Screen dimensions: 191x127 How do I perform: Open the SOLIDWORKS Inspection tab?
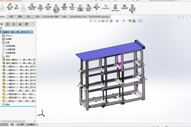point(99,17)
